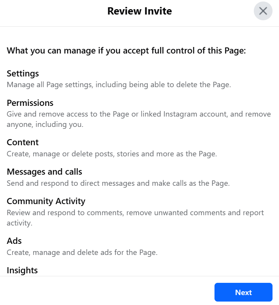Image resolution: width=279 pixels, height=305 pixels.
Task: Select the Community Activity heading
Action: tap(46, 201)
